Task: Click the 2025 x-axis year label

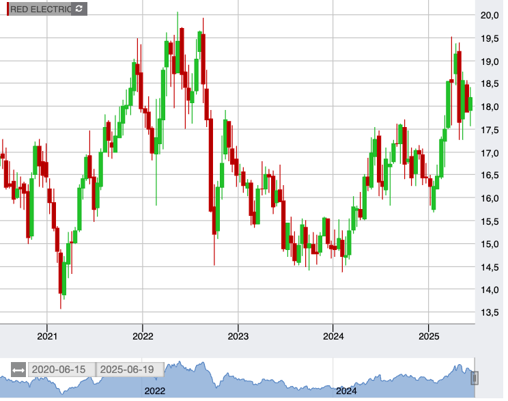Action: tap(428, 336)
